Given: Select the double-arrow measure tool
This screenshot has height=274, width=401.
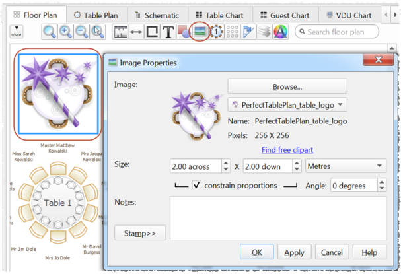Looking at the screenshot, I should (136, 32).
